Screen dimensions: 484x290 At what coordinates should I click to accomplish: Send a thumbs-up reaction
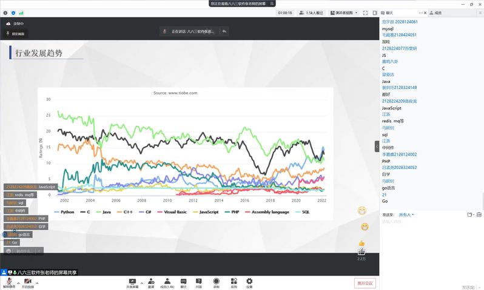click(x=361, y=243)
